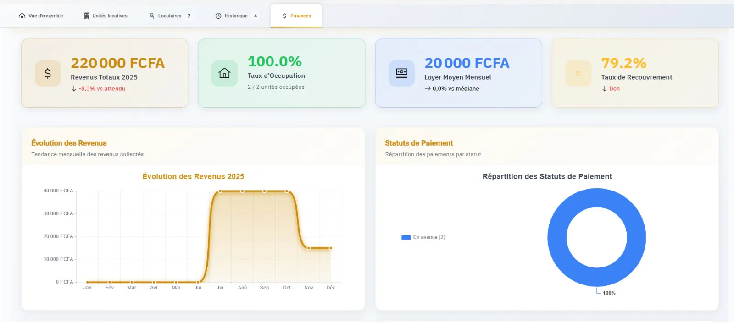Click the banknote icon on the Loyer Moyen Mensuel card

coord(401,73)
